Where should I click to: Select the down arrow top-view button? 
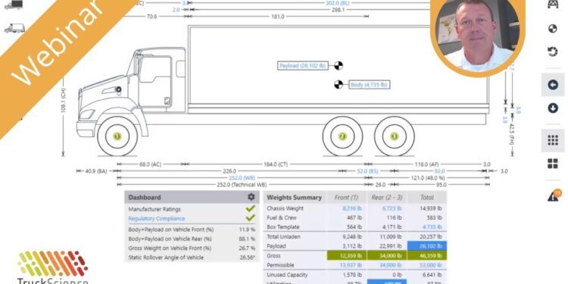click(553, 108)
